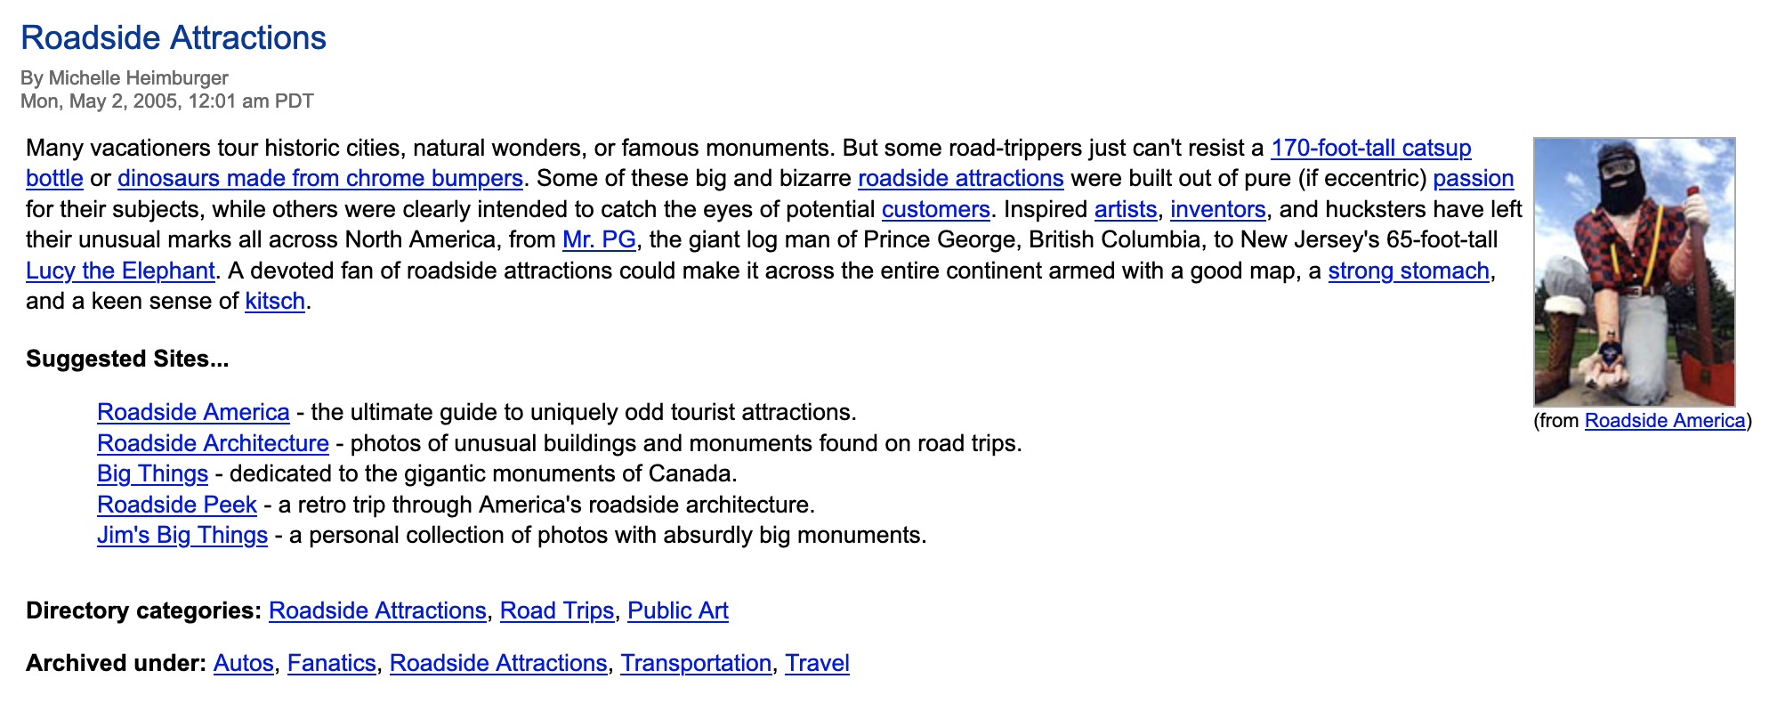Click the artists link
Screen dimensions: 1777x703
pos(1125,210)
